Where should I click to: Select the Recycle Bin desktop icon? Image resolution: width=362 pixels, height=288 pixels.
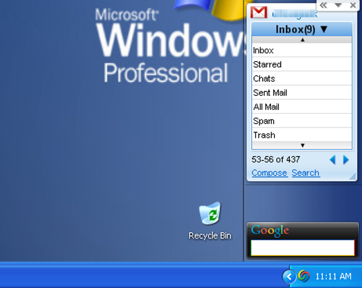click(x=210, y=221)
